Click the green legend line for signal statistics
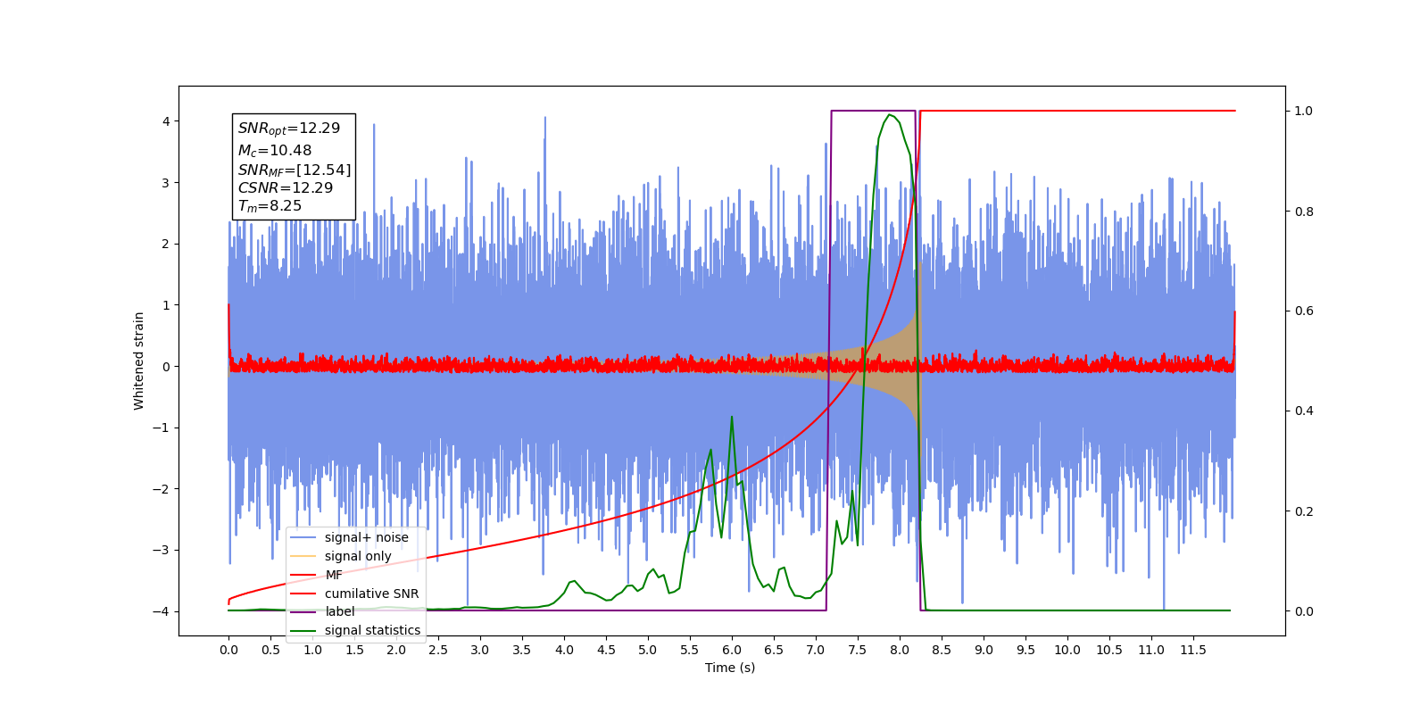Image resolution: width=1428 pixels, height=714 pixels. [x=304, y=630]
